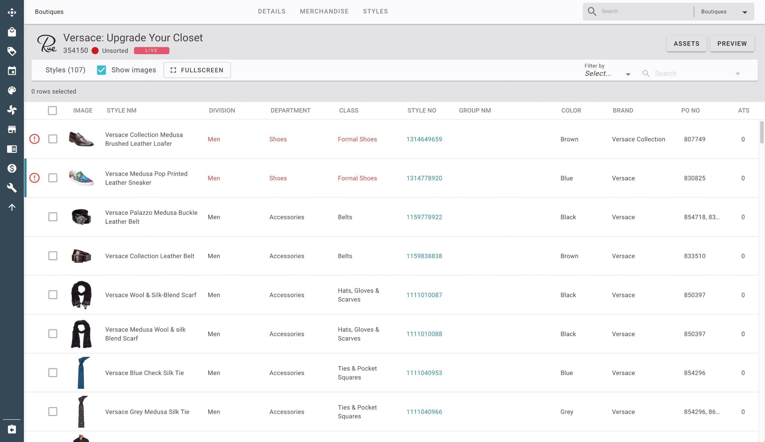765x442 pixels.
Task: Select the Versace Collection Leather Belt row checkbox
Action: 53,256
